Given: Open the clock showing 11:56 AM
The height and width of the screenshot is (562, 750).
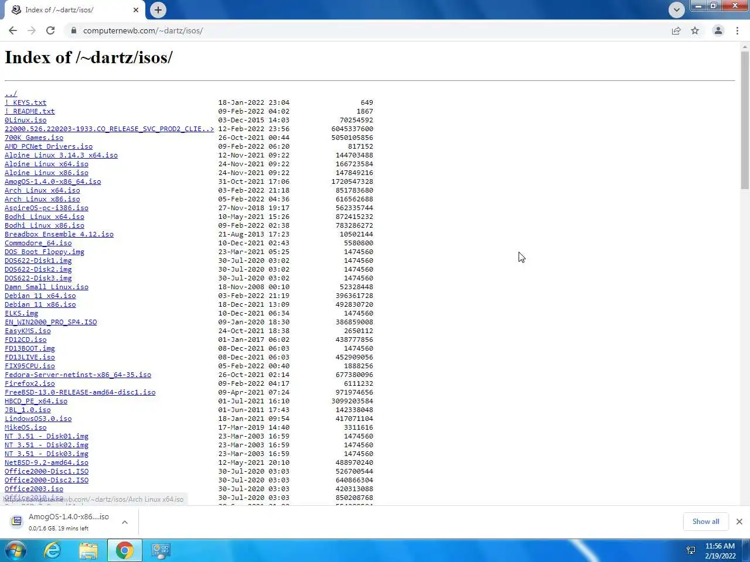Looking at the screenshot, I should [x=720, y=551].
